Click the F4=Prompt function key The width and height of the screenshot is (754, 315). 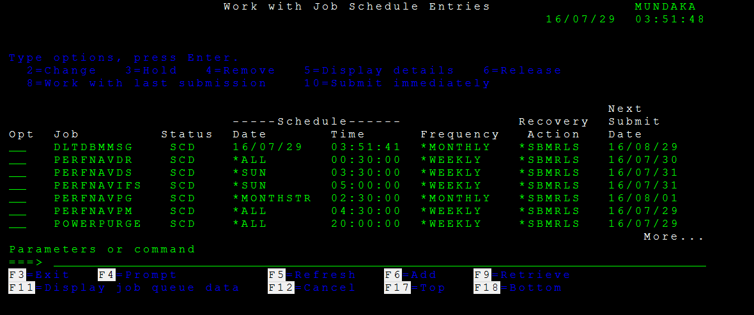tap(137, 275)
